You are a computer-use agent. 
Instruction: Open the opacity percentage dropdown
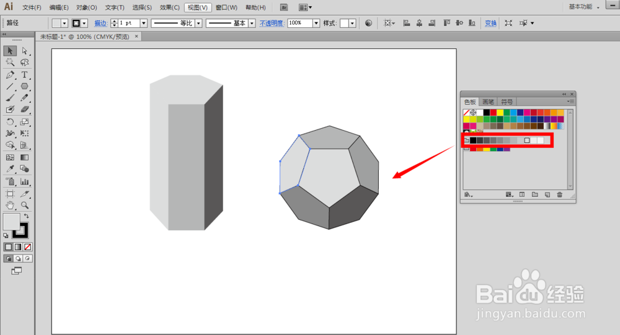(x=316, y=24)
